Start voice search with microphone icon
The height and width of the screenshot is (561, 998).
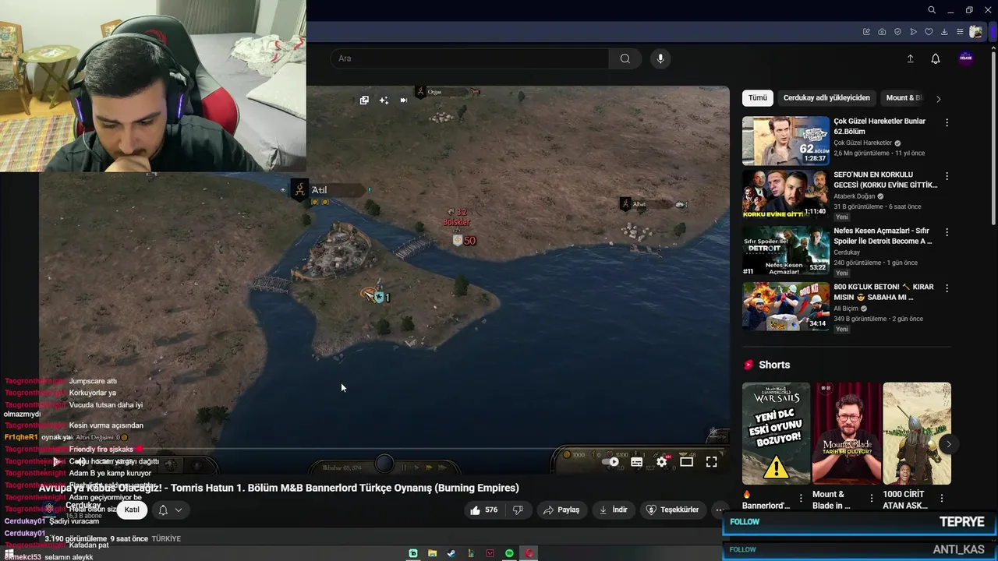click(x=660, y=58)
